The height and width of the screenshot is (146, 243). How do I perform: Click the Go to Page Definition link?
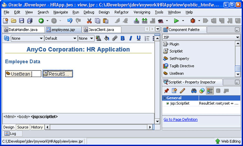[x=181, y=120]
